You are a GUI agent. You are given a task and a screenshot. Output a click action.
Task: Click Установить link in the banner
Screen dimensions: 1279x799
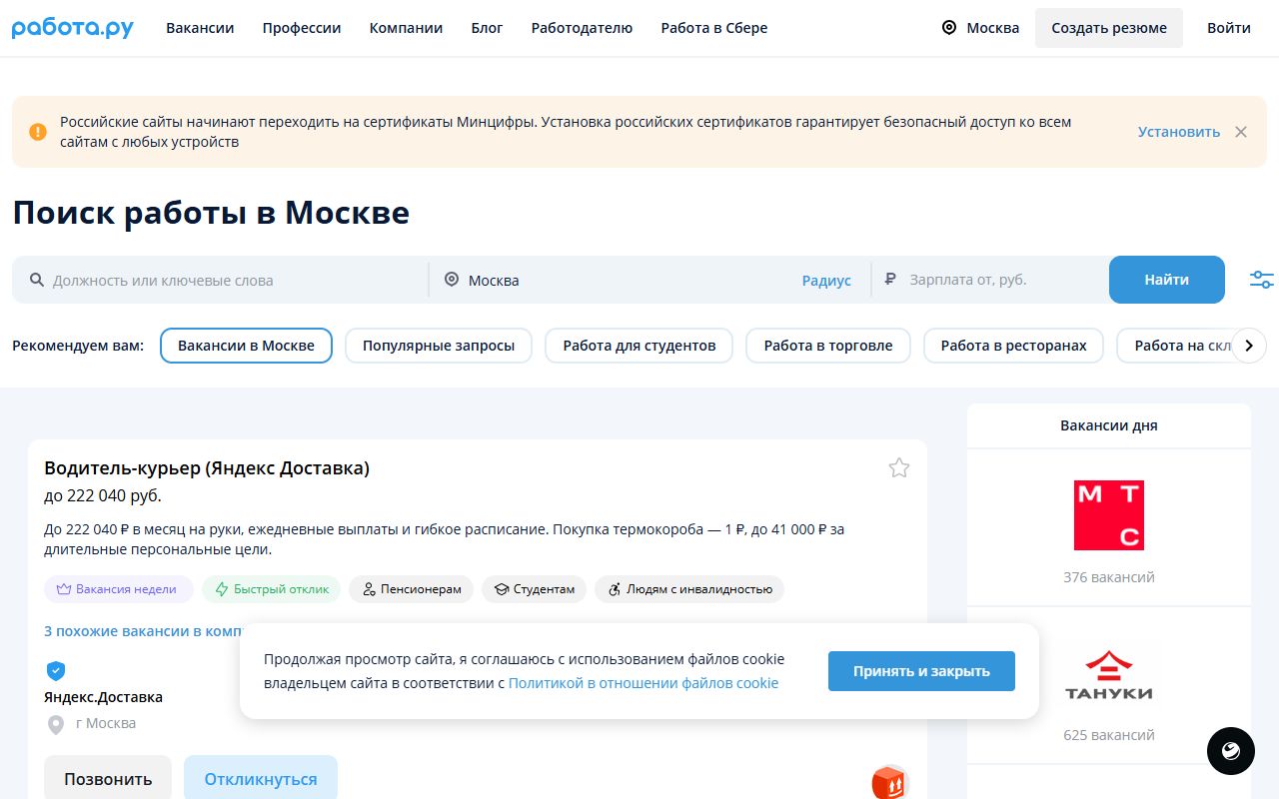1179,132
